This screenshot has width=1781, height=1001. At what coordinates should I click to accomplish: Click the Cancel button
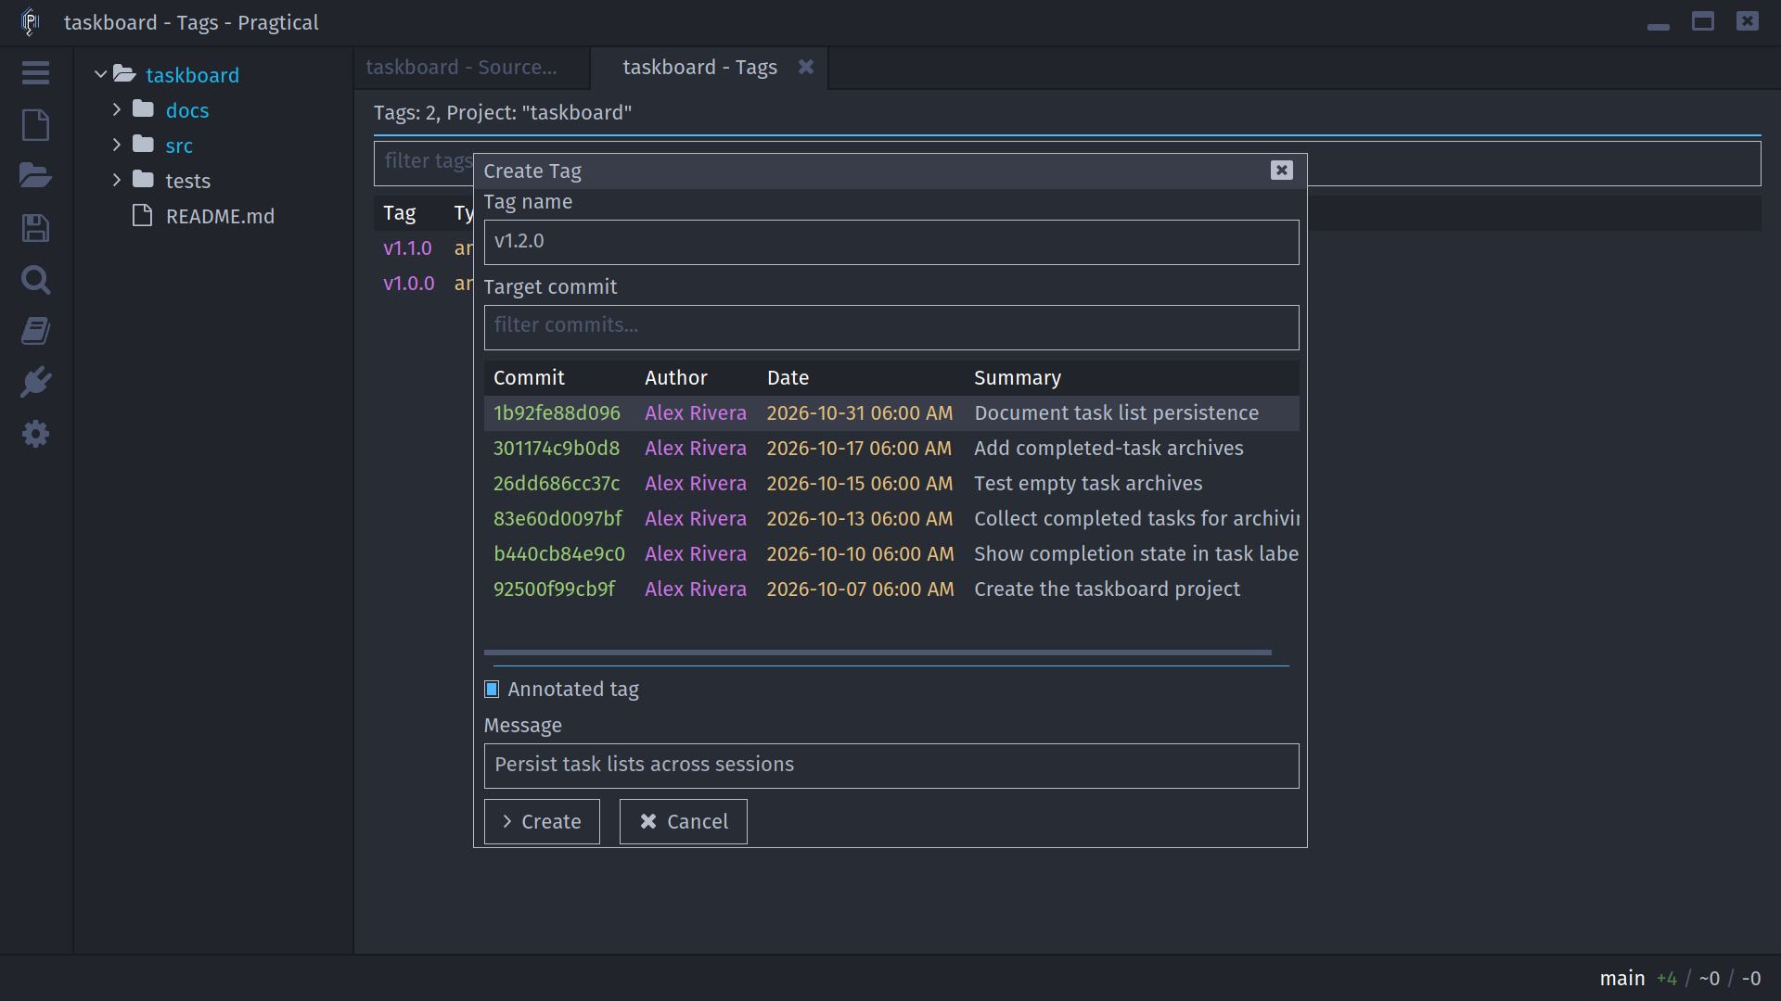683,821
